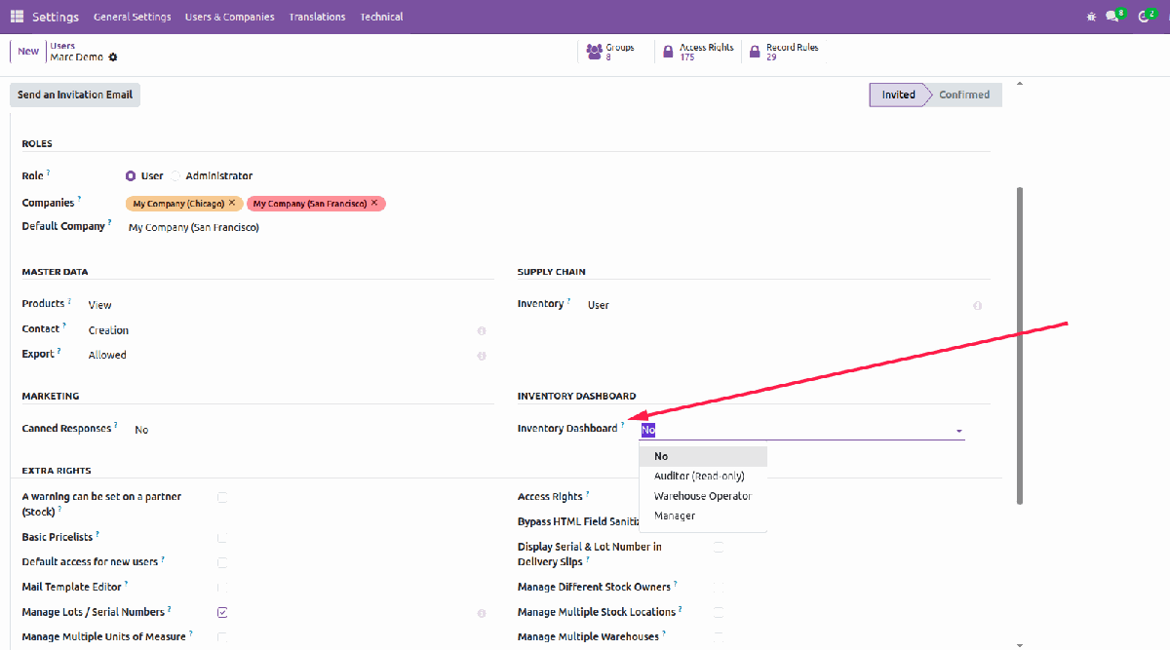Click the info icon on Export row
1170x650 pixels.
pos(482,356)
